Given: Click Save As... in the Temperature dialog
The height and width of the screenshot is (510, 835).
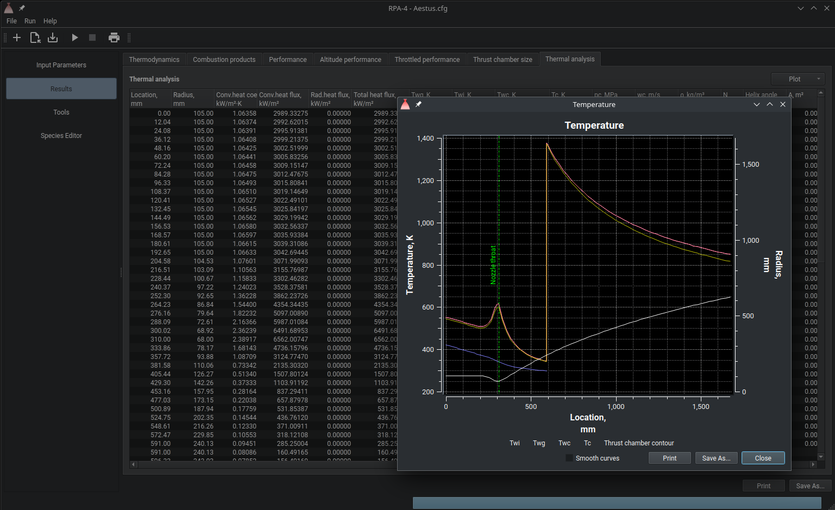Looking at the screenshot, I should point(716,458).
